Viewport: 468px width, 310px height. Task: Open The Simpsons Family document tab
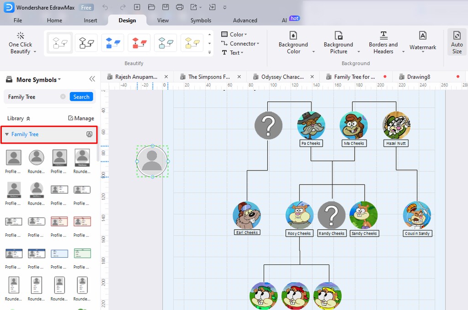[x=209, y=77]
